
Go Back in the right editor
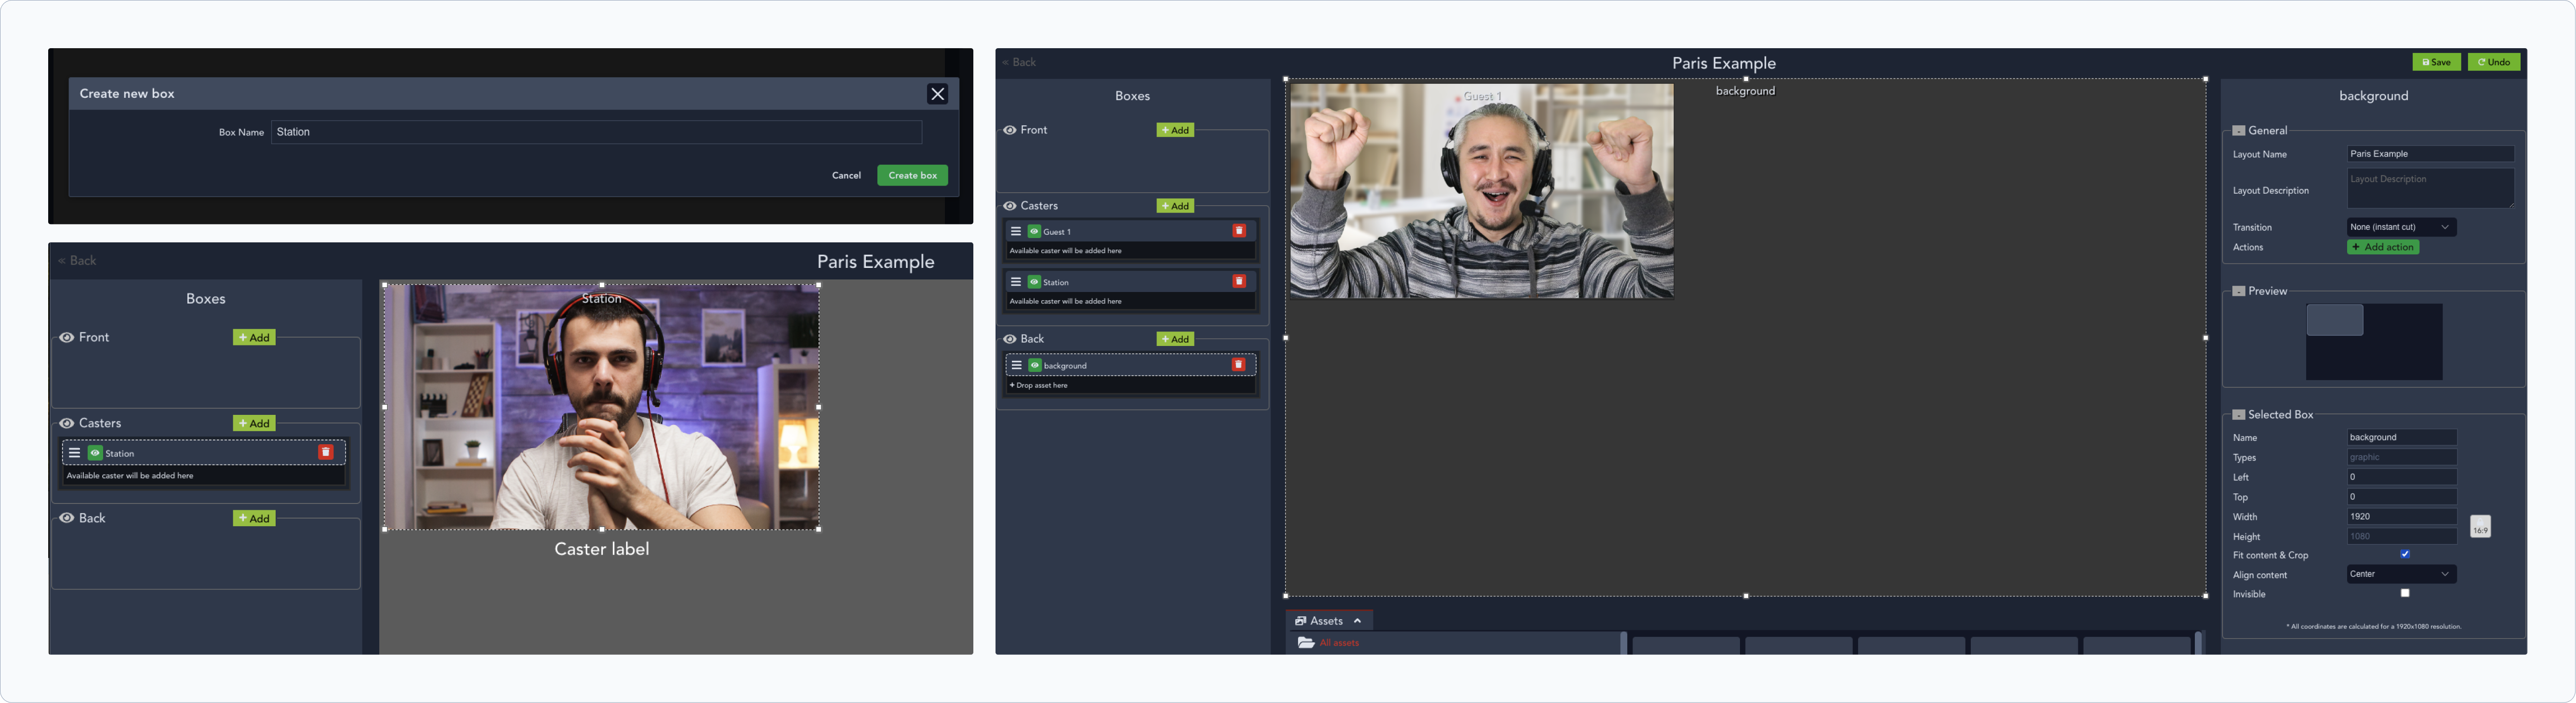(1019, 62)
